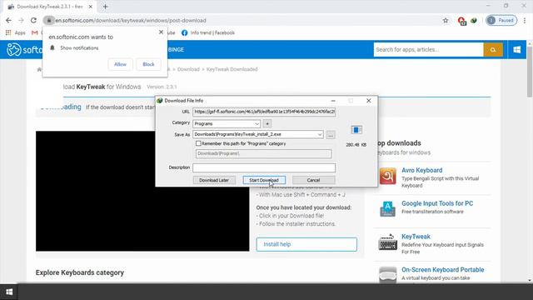Open the Save As path dropdown
The image size is (533, 300).
320,134
